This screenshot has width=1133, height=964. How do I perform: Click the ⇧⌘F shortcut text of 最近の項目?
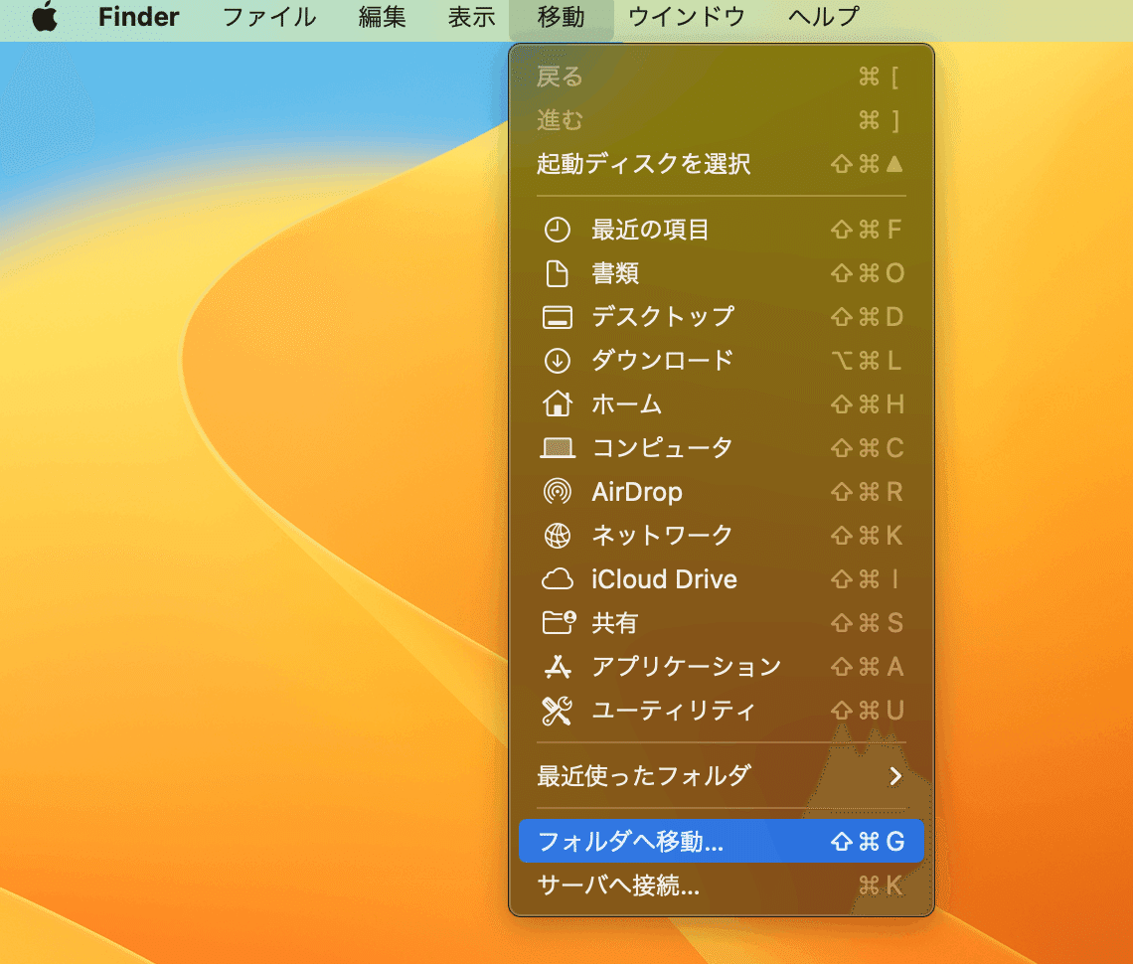[867, 230]
